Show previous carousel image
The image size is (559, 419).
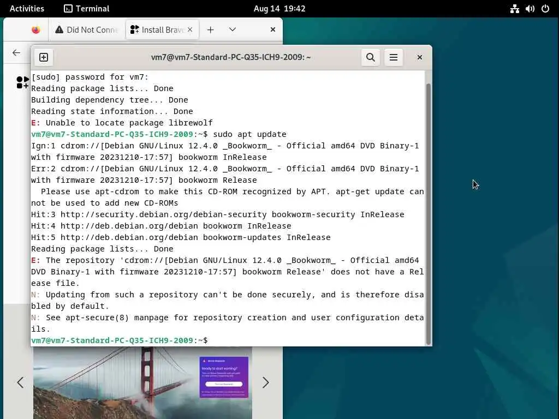pyautogui.click(x=20, y=382)
